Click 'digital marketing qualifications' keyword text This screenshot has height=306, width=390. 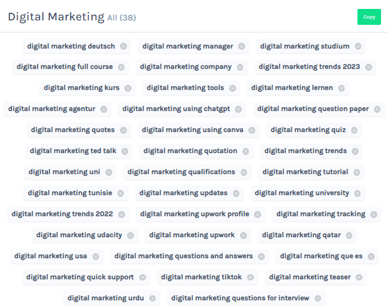[181, 172]
